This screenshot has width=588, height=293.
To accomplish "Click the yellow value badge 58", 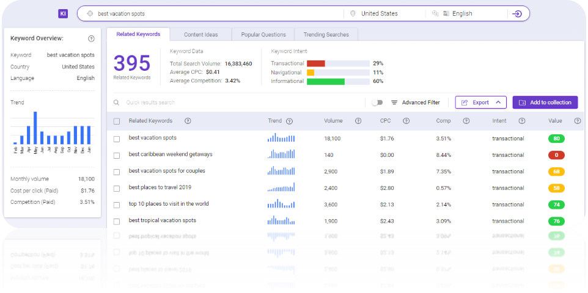I will click(x=556, y=188).
